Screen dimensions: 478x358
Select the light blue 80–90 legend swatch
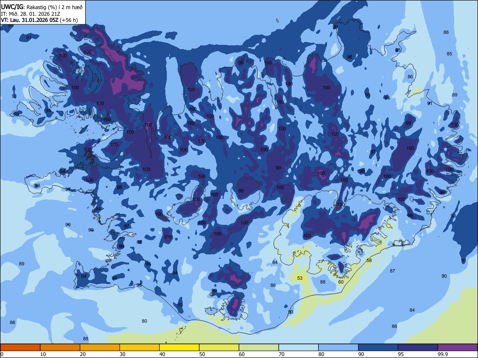coord(338,347)
